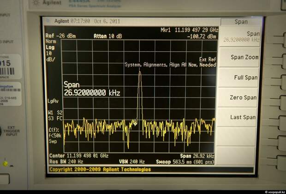Click the Ref -26 dBm label
The width and height of the screenshot is (286, 194).
point(60,36)
